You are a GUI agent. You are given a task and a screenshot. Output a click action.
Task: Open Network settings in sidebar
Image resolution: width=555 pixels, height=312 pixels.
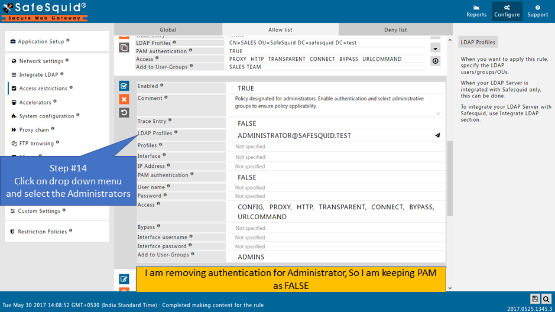(41, 61)
